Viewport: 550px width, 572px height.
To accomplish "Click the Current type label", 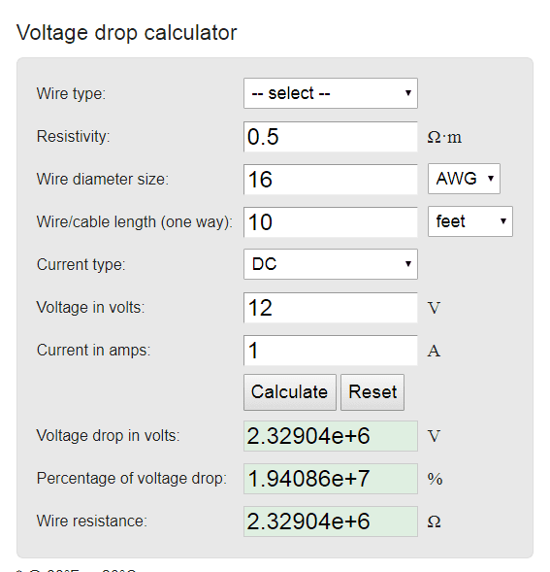I will click(x=81, y=264).
